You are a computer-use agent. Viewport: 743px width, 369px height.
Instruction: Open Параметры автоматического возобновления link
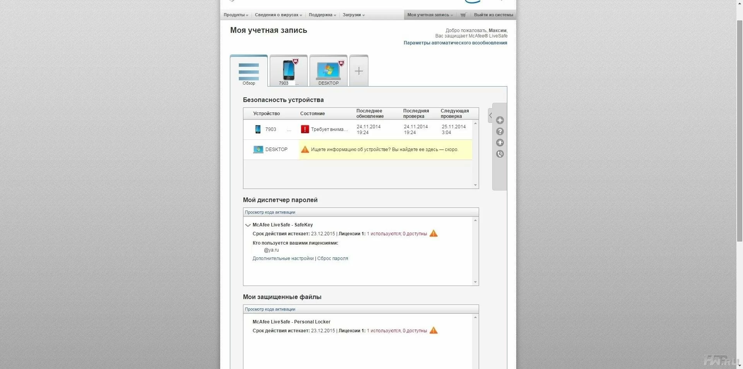[x=455, y=43]
